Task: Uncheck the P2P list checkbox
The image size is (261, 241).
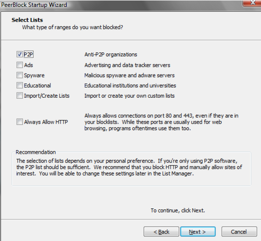Action: pos(20,54)
